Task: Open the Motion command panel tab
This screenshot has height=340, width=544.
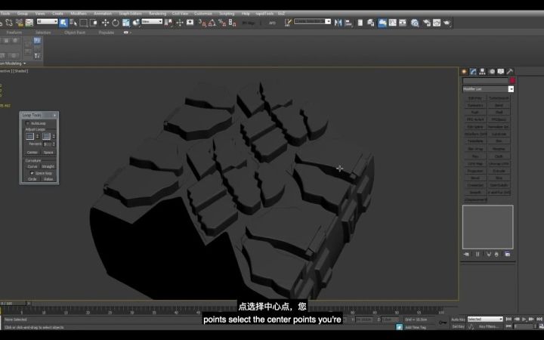Action: 492,72
